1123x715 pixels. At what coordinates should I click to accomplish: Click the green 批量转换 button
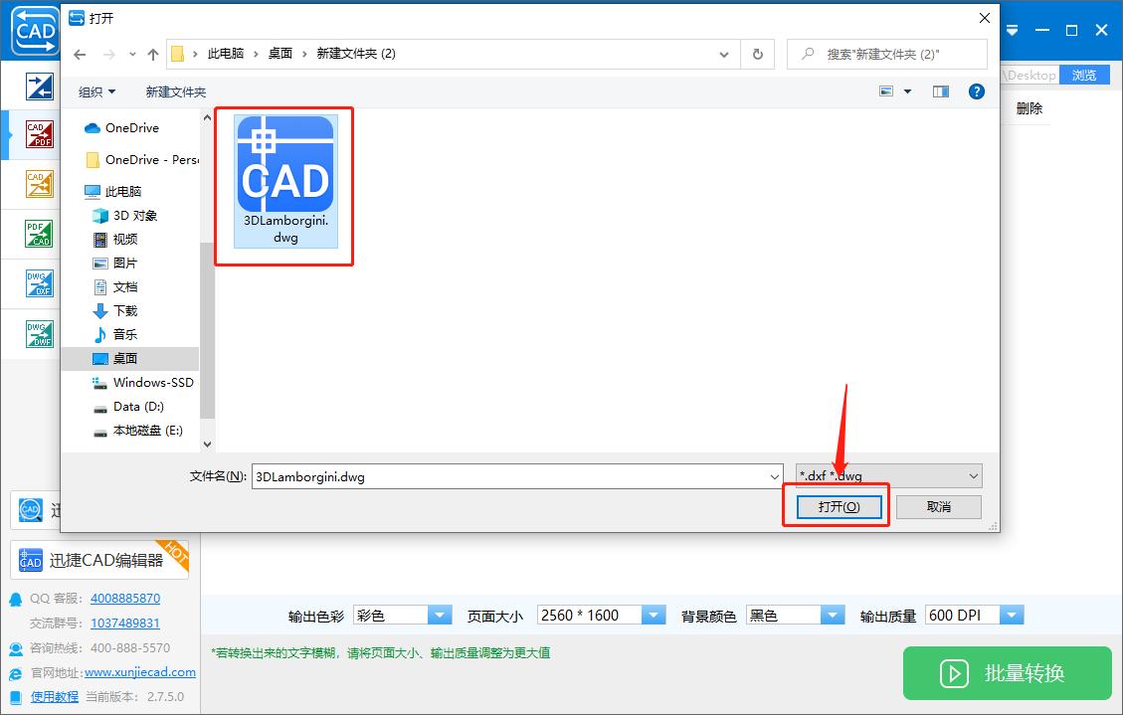coord(1006,673)
